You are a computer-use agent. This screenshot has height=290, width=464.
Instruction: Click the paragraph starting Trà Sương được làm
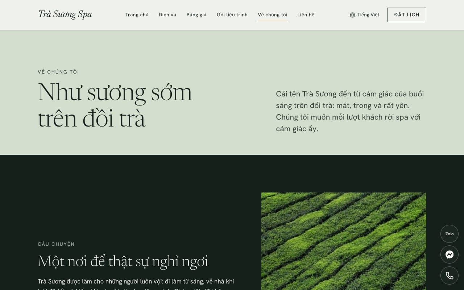coord(136,284)
